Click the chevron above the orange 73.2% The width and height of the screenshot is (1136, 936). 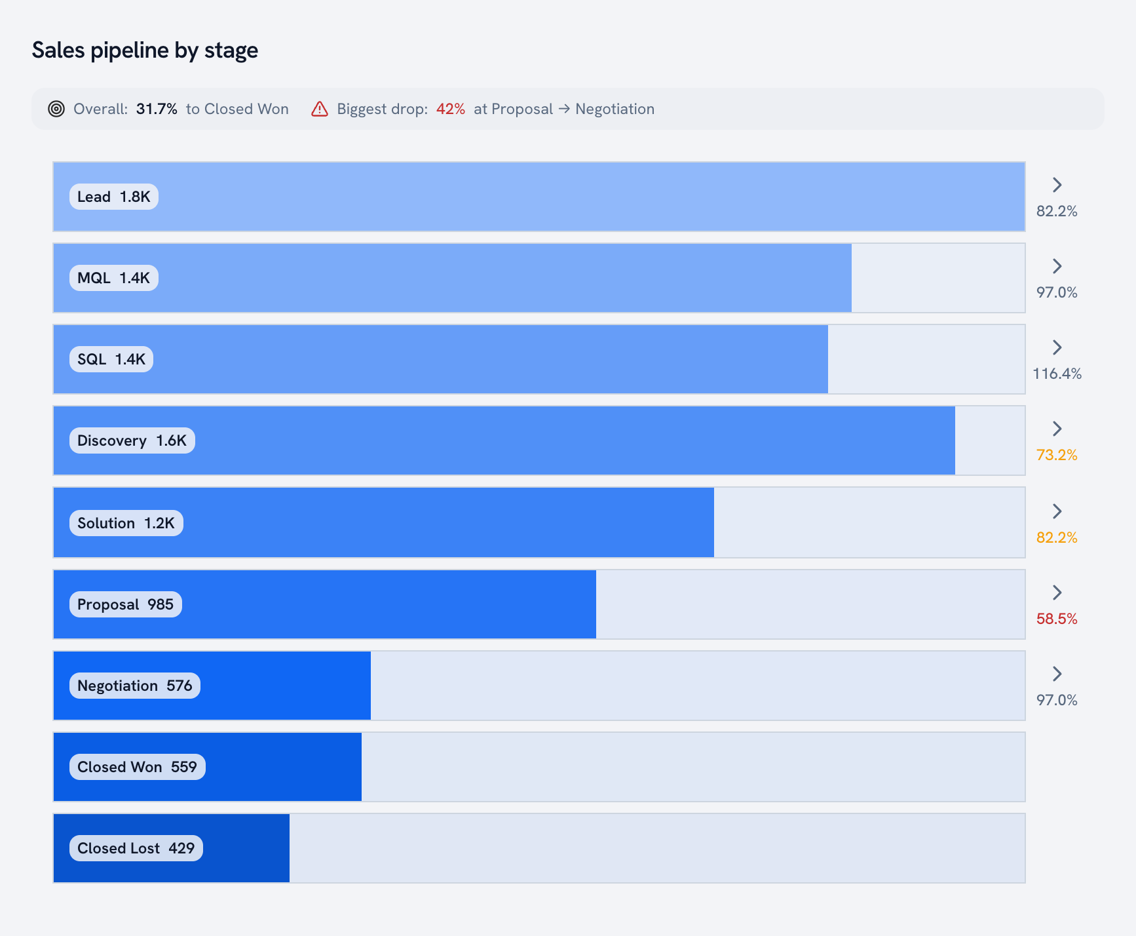tap(1057, 429)
